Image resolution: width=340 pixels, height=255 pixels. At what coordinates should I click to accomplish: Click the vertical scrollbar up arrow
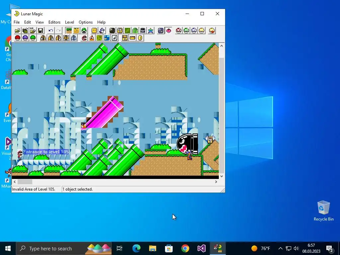[221, 45]
